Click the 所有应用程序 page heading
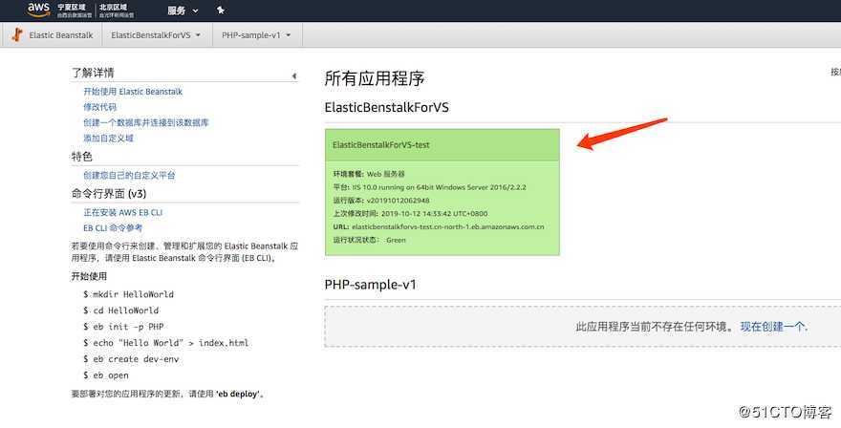The width and height of the screenshot is (841, 428). (x=375, y=79)
